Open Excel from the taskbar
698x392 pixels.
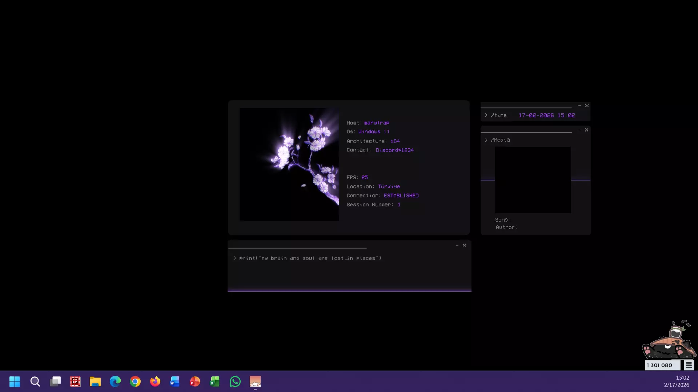point(214,381)
